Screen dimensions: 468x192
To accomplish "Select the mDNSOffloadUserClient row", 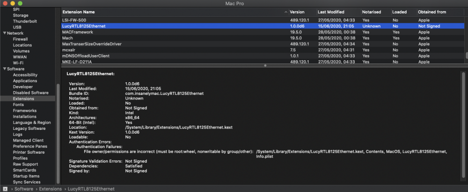I will coord(263,56).
